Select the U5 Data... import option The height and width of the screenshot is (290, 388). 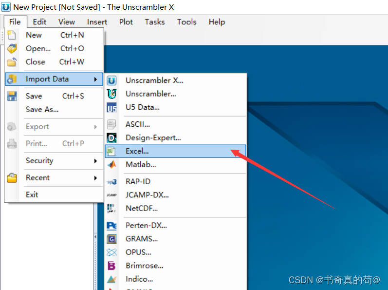pos(175,108)
